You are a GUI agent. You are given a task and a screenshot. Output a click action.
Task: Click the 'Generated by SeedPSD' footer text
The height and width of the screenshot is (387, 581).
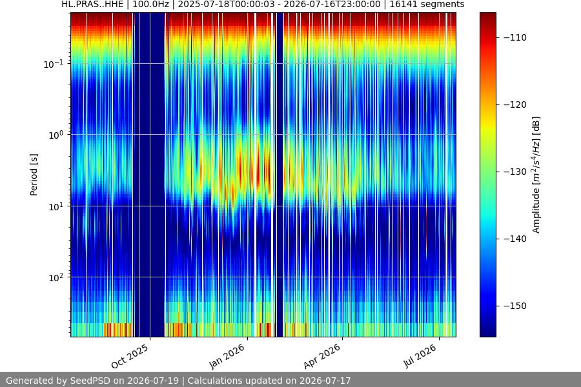pos(59,381)
